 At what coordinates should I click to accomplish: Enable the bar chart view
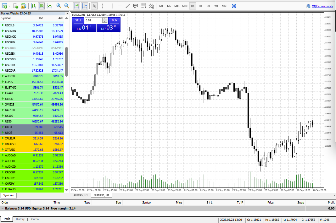tap(33, 6)
